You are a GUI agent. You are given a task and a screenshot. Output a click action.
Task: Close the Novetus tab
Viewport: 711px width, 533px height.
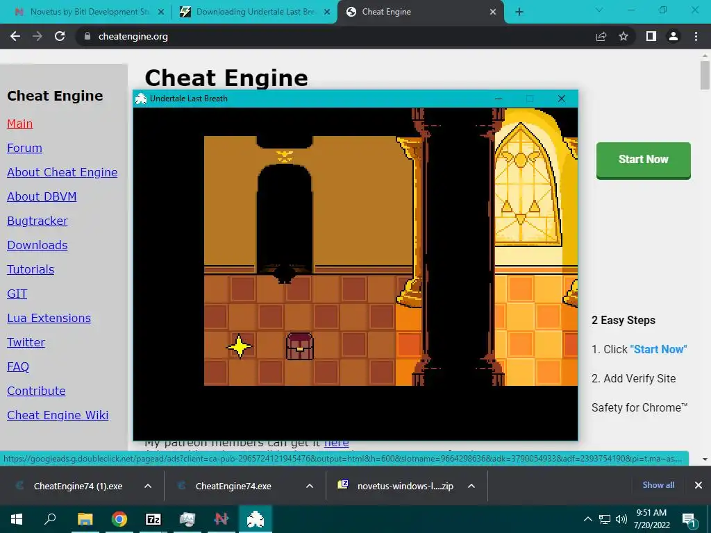[161, 12]
